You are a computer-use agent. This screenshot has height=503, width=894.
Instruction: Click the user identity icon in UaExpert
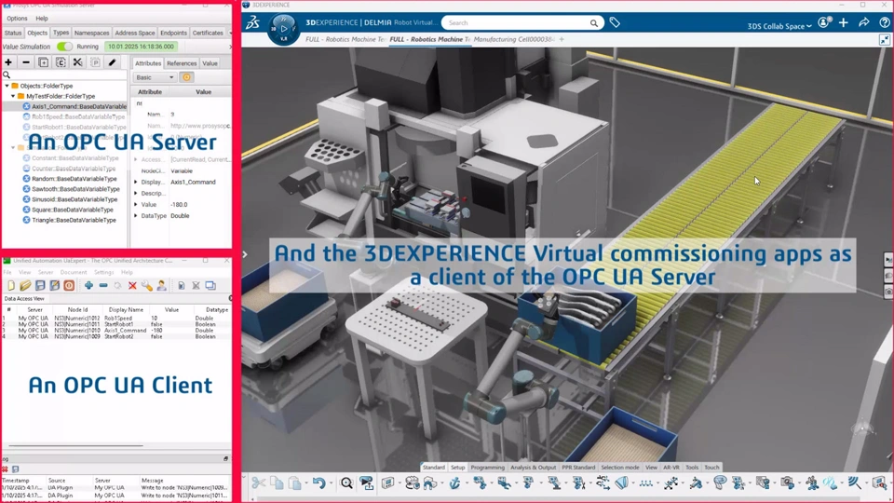pos(162,285)
